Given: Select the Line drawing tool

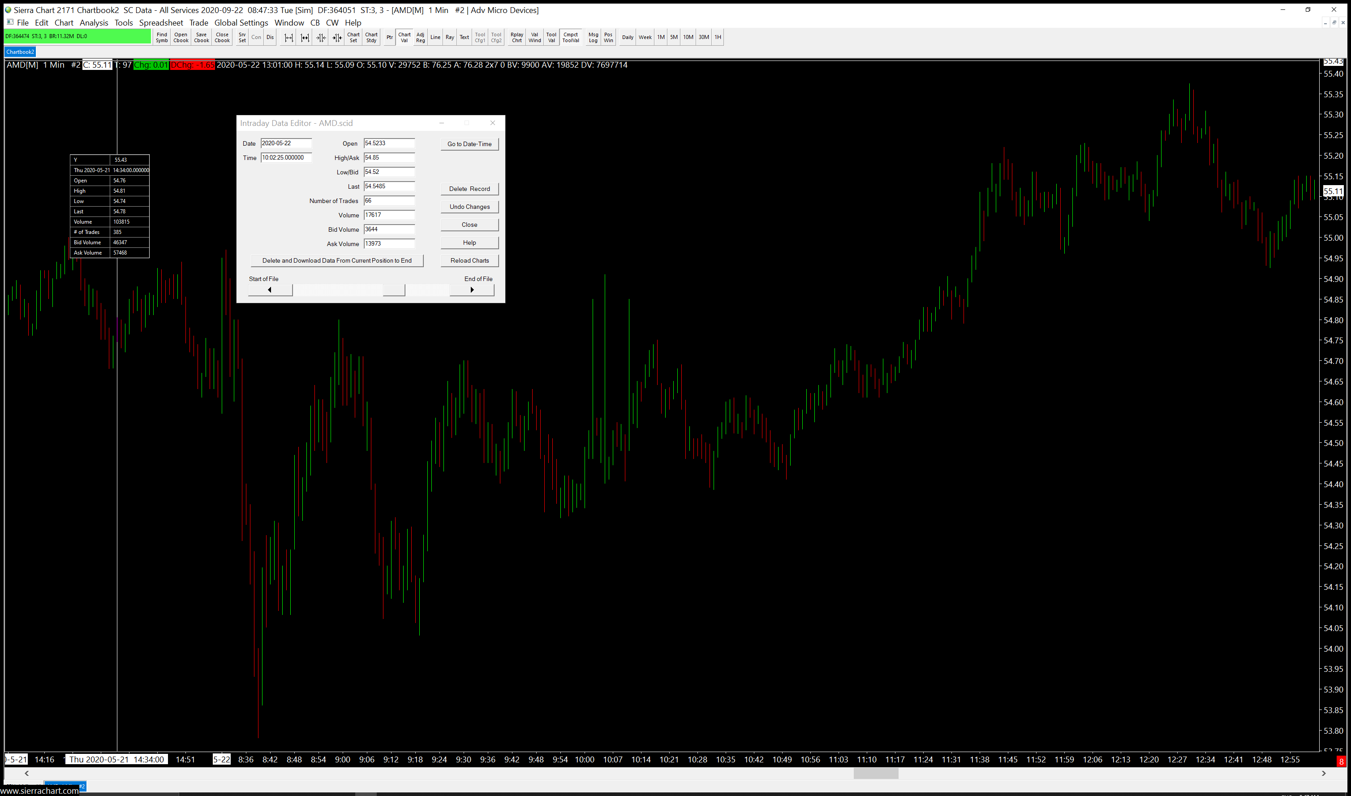Looking at the screenshot, I should (x=435, y=38).
